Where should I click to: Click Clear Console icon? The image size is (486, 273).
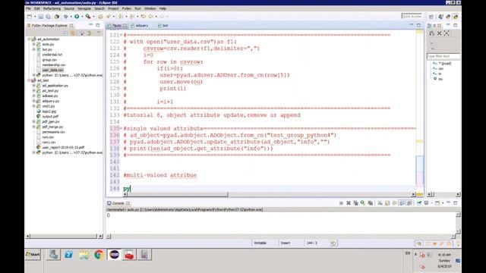coord(380,203)
